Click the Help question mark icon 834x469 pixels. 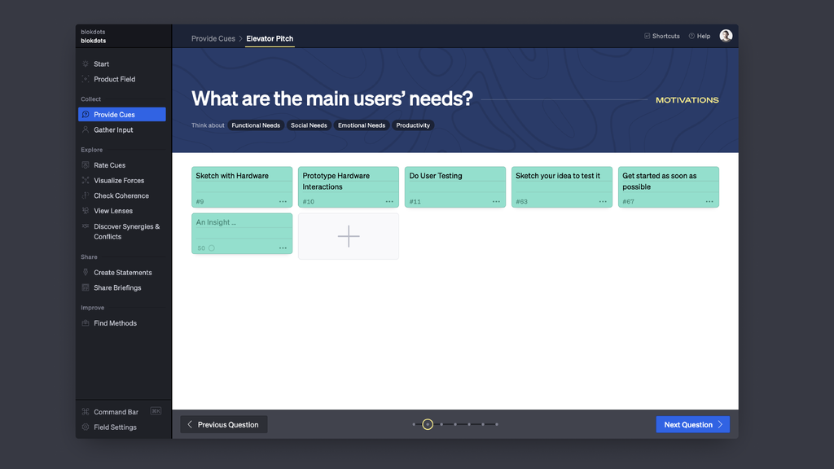click(691, 36)
